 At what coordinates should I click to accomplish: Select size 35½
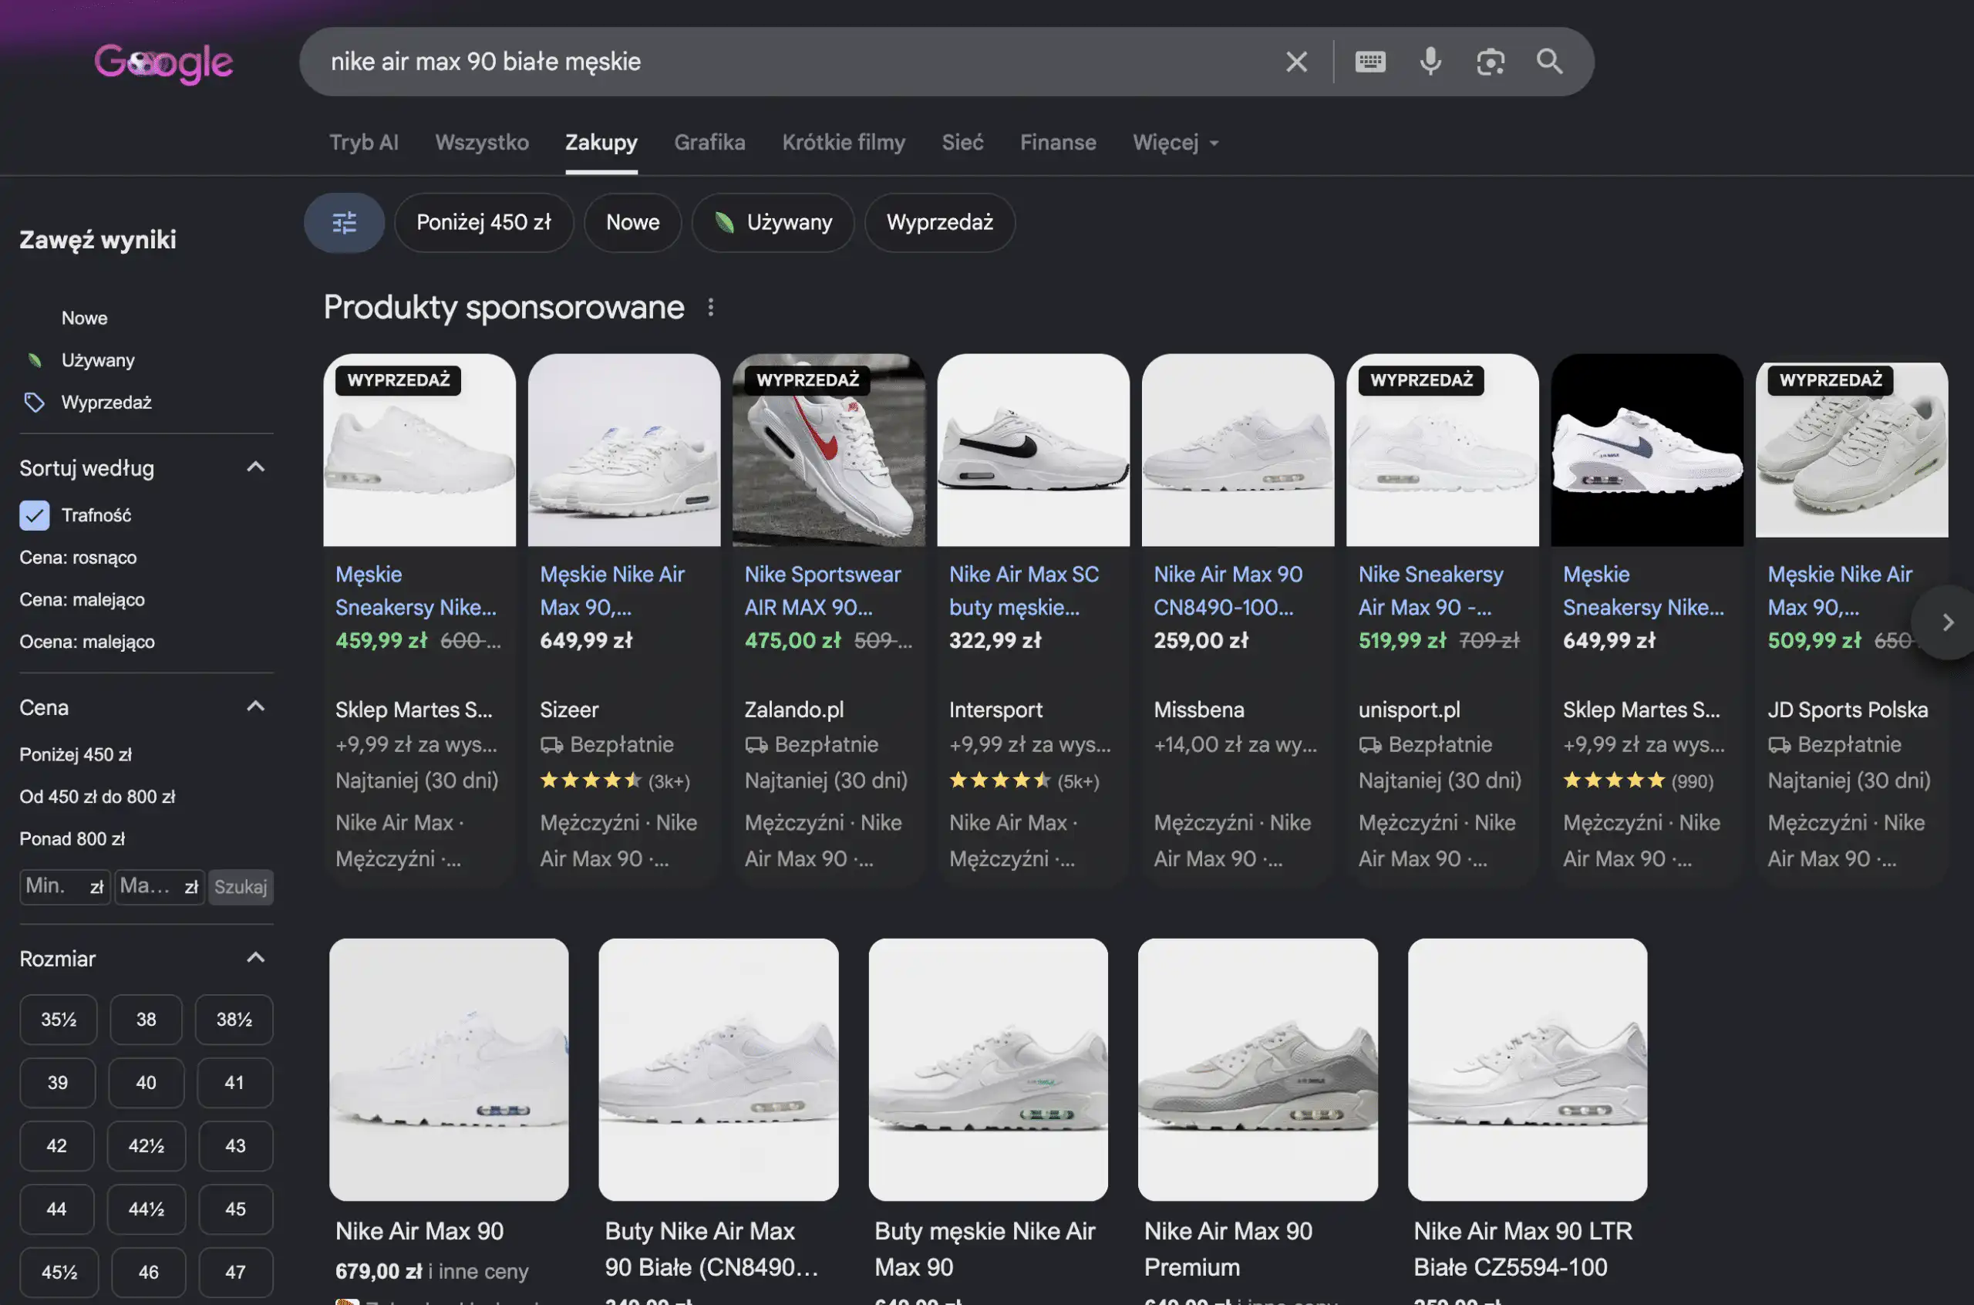pos(59,1020)
